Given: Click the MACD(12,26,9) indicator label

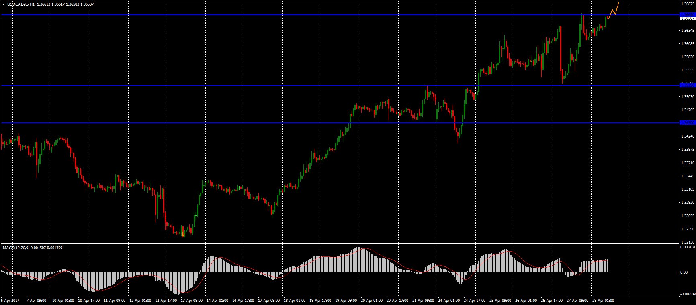Looking at the screenshot, I should (x=15, y=248).
